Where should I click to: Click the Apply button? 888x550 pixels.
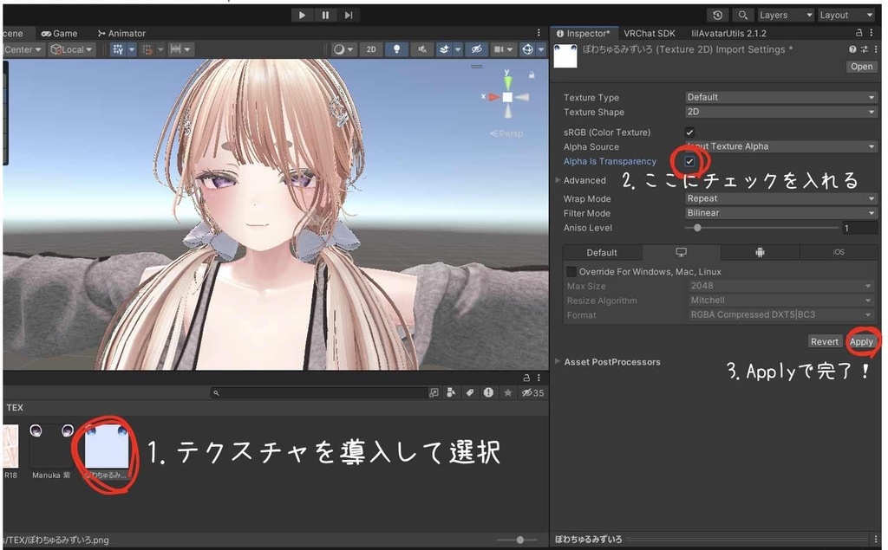[x=861, y=342]
